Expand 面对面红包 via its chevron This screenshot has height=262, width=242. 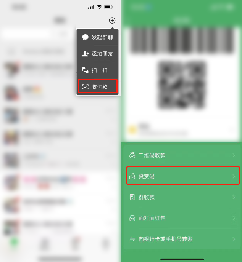234,218
